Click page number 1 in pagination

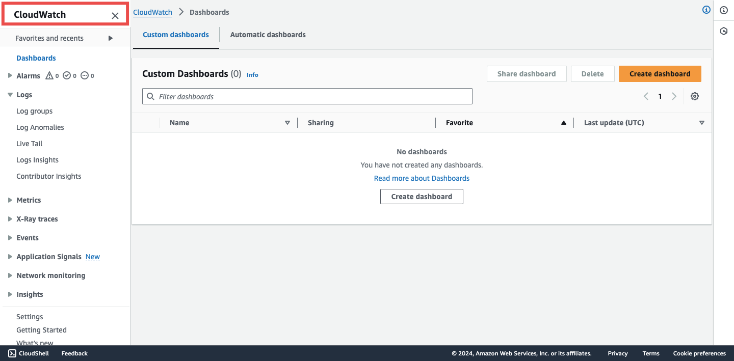coord(660,96)
